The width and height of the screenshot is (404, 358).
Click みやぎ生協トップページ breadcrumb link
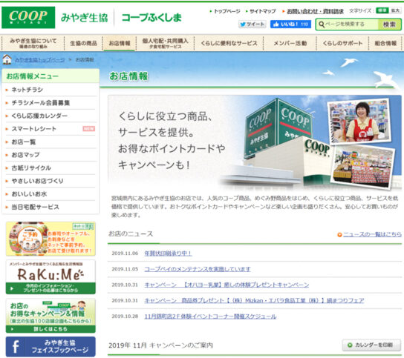39,60
